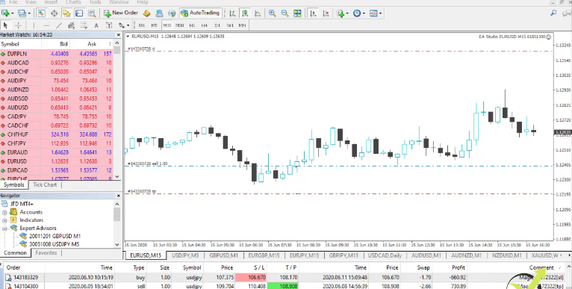572x289 pixels.
Task: Switch timeframe to H1
Action: click(192, 25)
